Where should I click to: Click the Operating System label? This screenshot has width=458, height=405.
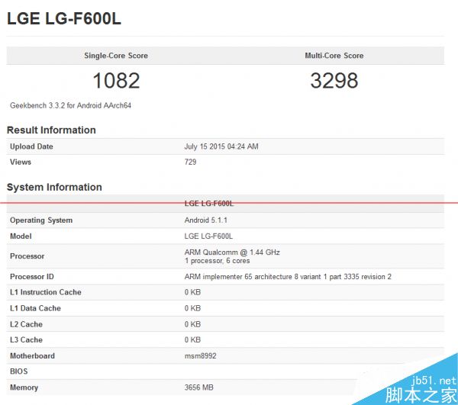point(41,220)
